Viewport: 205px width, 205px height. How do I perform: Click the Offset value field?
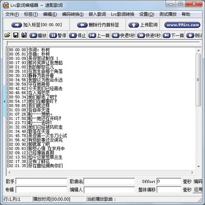pyautogui.click(x=169, y=181)
